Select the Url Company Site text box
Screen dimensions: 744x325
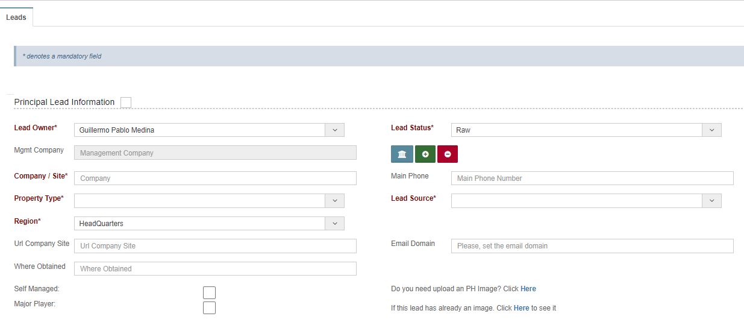(x=215, y=246)
